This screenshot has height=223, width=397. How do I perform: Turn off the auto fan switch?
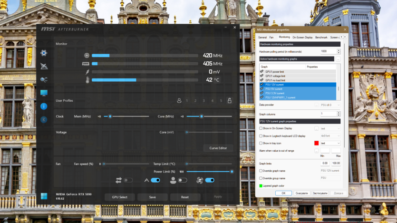[155, 180]
